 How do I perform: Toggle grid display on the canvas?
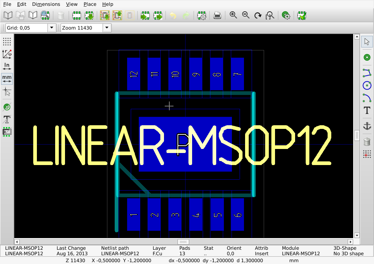click(7, 41)
